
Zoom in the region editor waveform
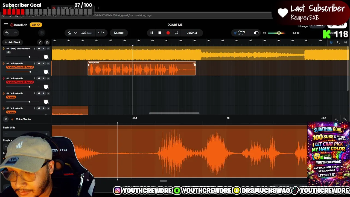345,119
